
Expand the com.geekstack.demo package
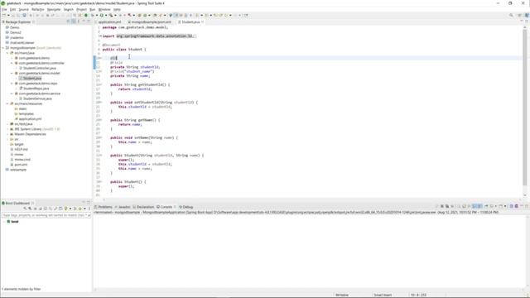tap(12, 58)
